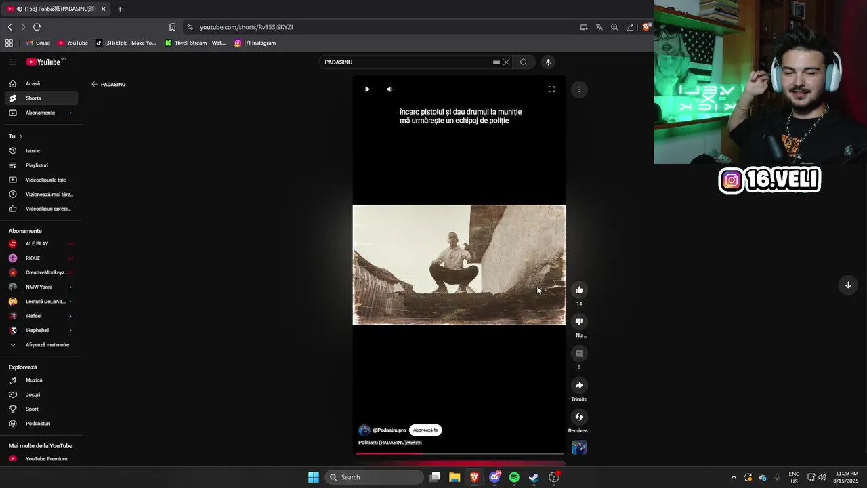Open the YouTube guide hamburger menu
The height and width of the screenshot is (488, 867).
(12, 62)
